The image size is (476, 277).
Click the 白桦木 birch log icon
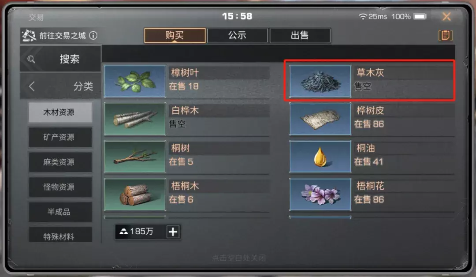coord(135,119)
